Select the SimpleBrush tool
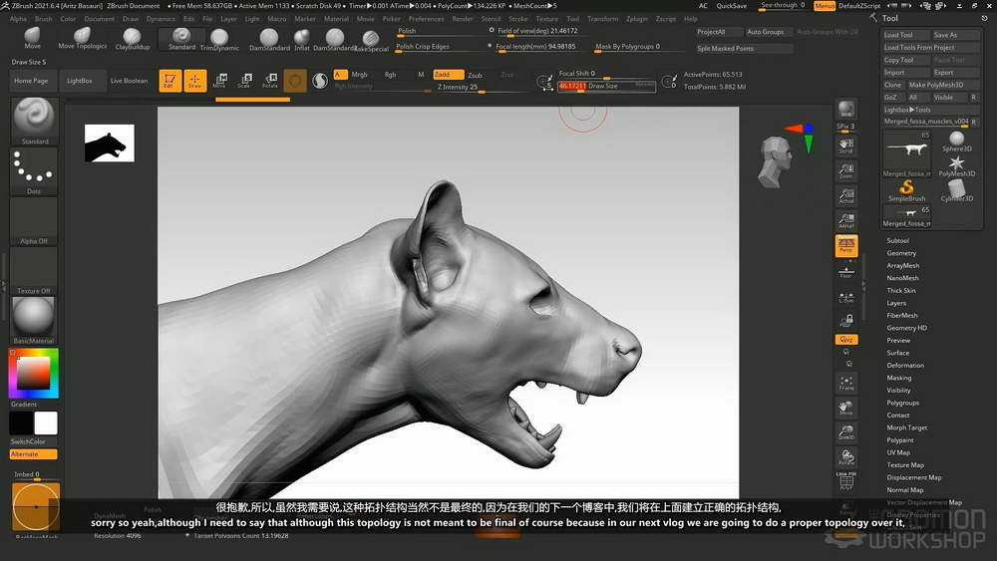This screenshot has width=997, height=561. [x=906, y=190]
